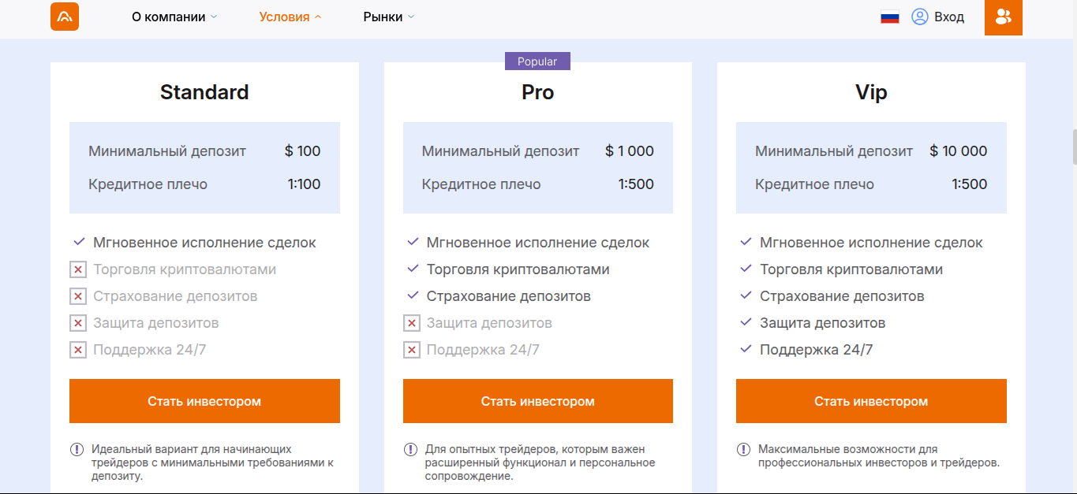Expand the О компании dropdown
This screenshot has height=494, width=1077.
[174, 17]
